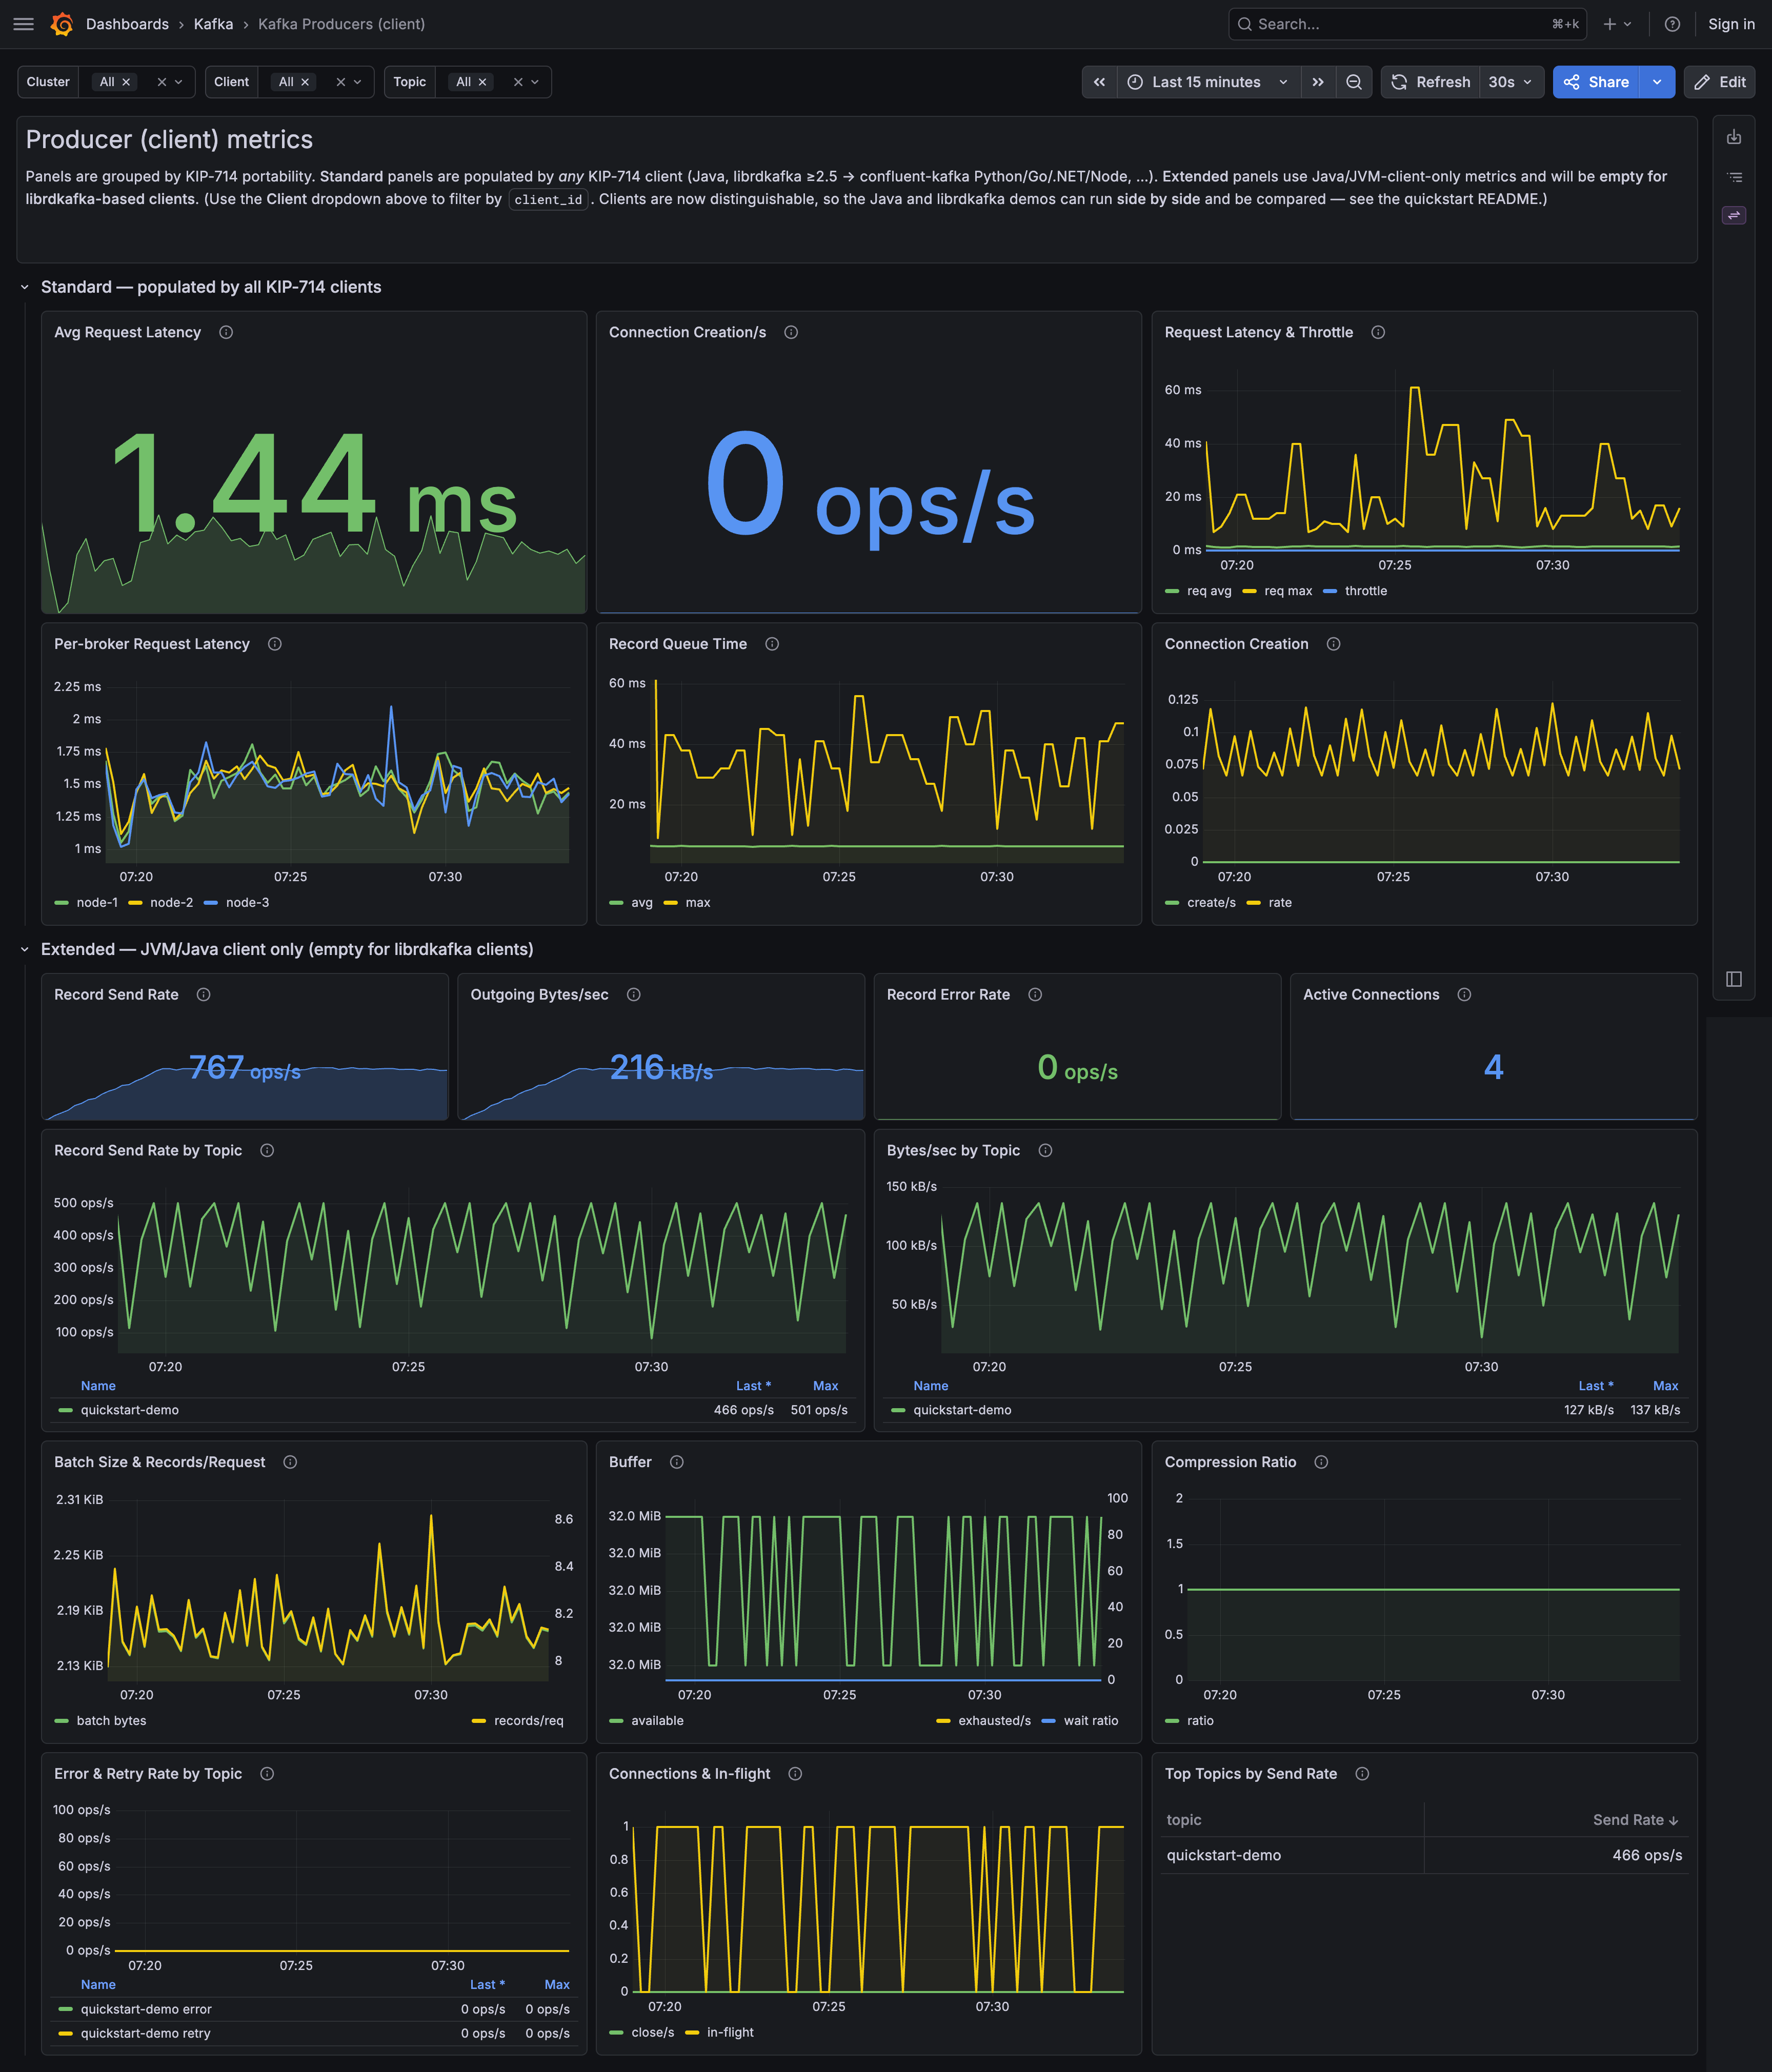
Task: Open the outline list icon in right sidebar
Action: [1734, 177]
